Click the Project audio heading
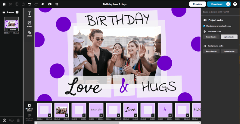The image size is (240, 124). [x=216, y=20]
